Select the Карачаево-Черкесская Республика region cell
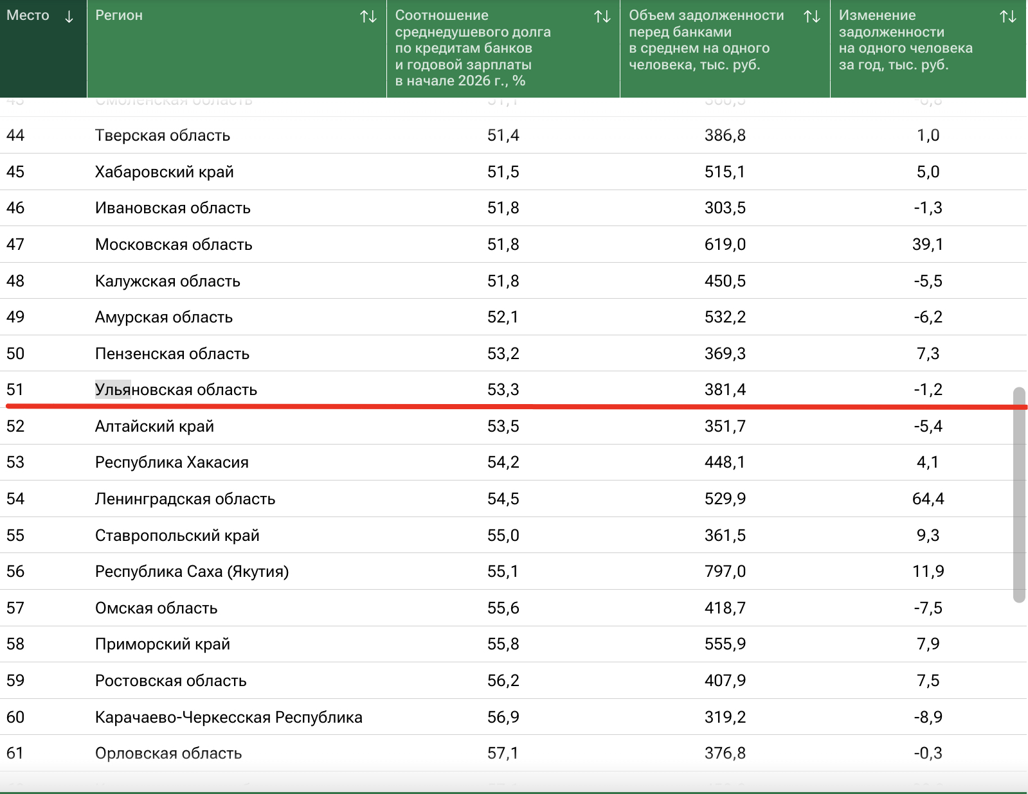1028x794 pixels. click(x=228, y=717)
